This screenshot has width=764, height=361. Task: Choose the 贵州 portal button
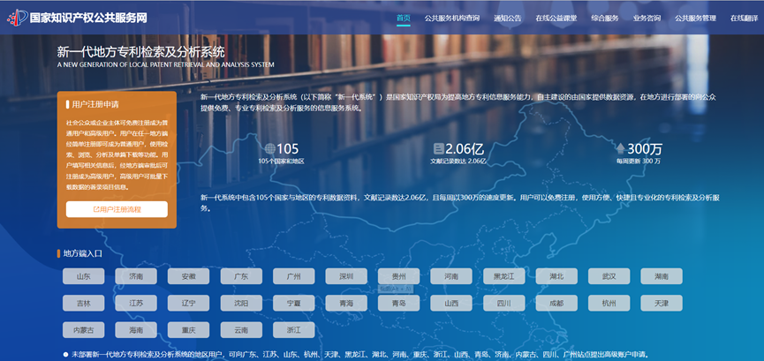398,276
